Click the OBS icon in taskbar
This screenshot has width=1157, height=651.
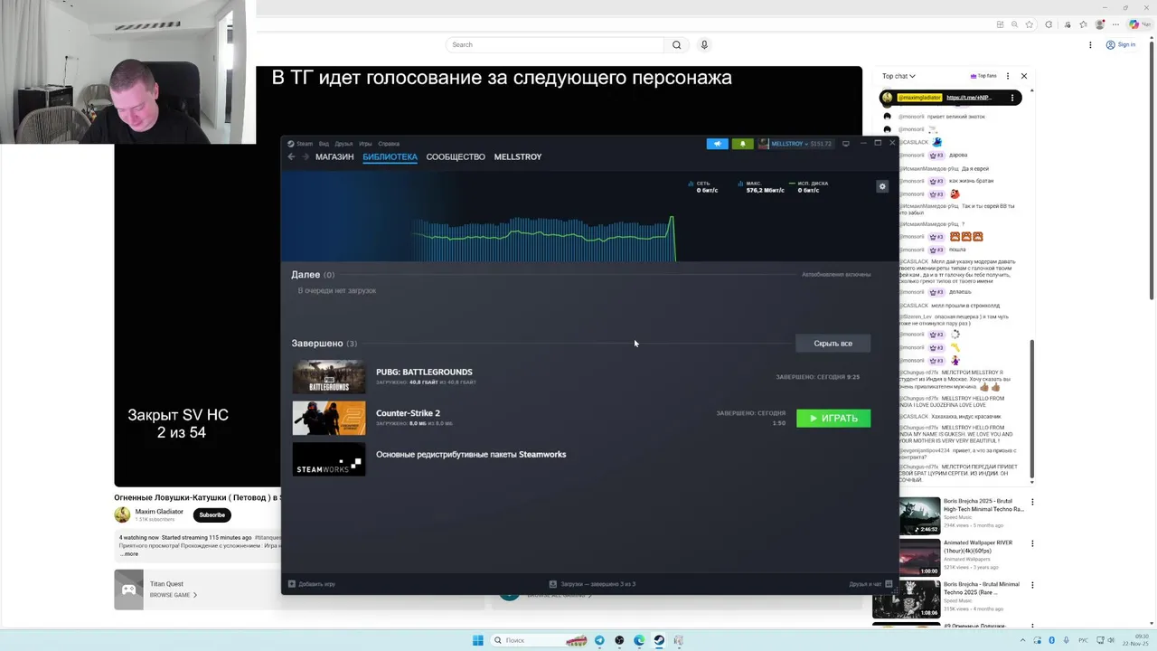[x=619, y=640]
